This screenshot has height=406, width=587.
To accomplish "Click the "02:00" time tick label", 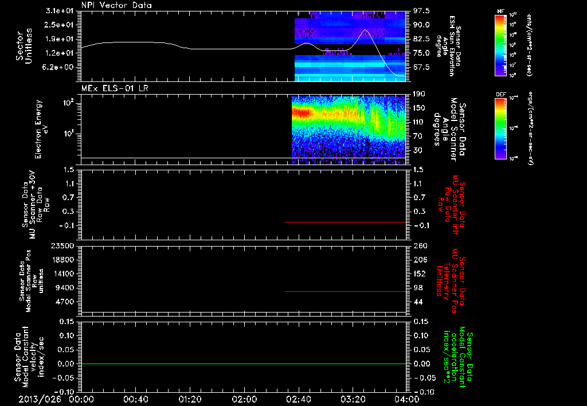I will click(x=244, y=399).
